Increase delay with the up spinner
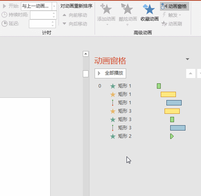201x196 pixels. [53, 22]
